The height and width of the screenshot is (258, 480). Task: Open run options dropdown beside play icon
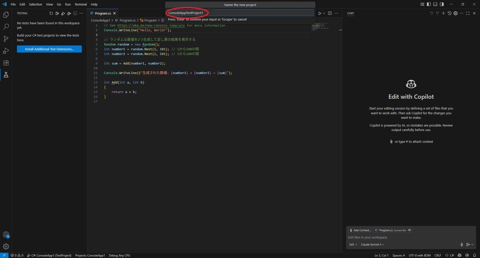324,13
